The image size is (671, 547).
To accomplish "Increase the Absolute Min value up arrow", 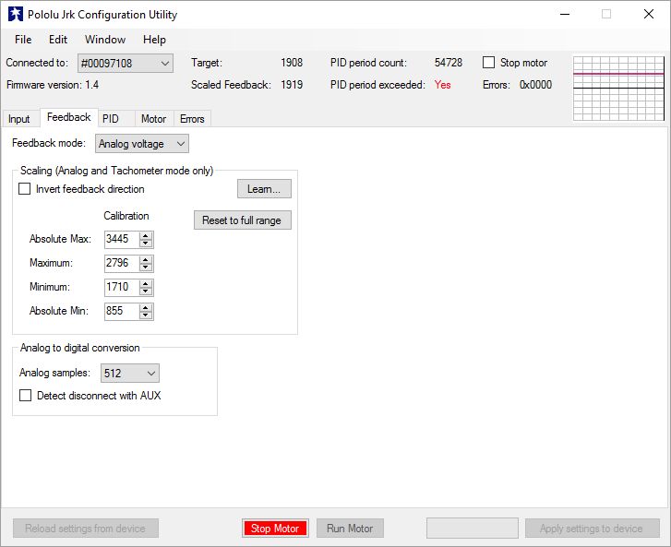I will (x=146, y=307).
